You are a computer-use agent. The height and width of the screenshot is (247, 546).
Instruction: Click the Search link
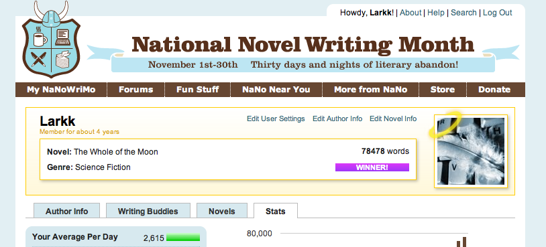(x=463, y=13)
